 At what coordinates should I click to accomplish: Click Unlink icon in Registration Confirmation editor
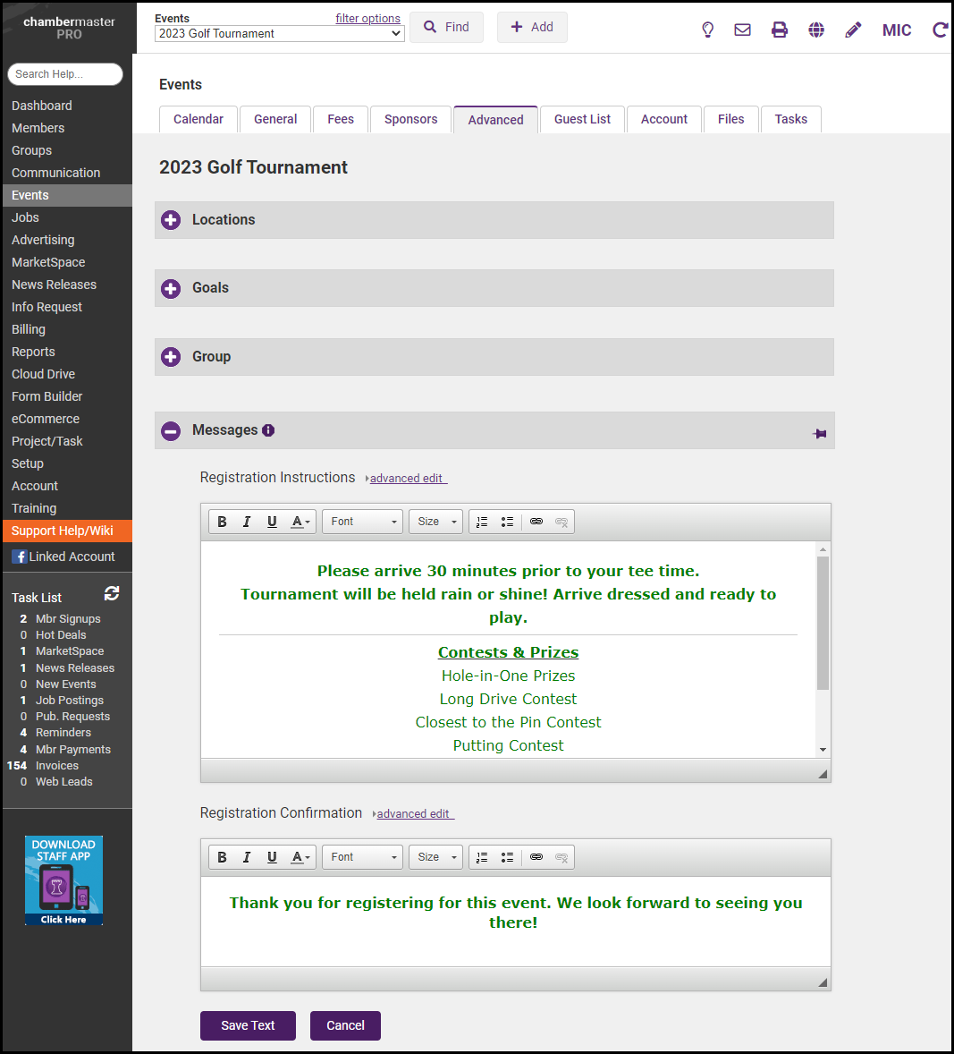pos(561,857)
